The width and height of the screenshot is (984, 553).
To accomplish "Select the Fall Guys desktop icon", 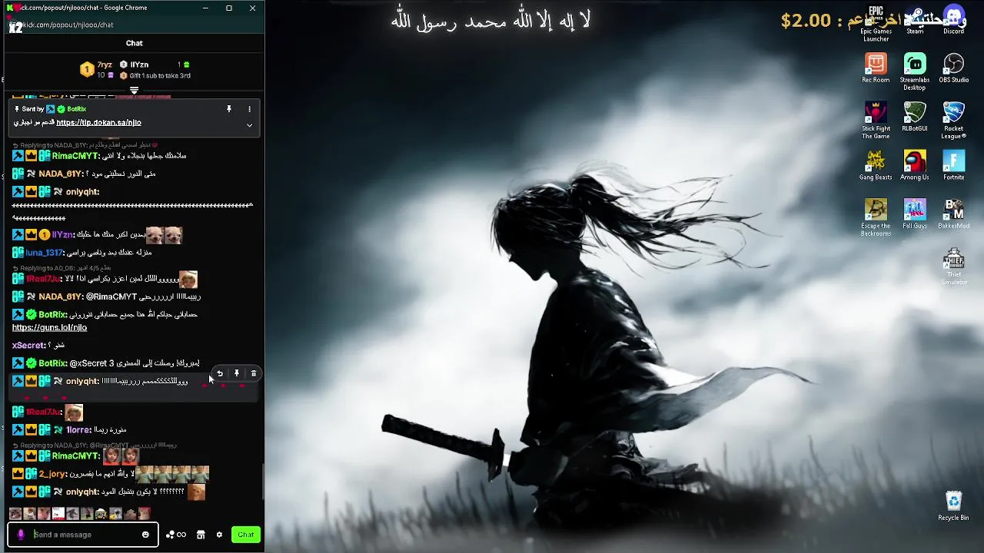I will pyautogui.click(x=915, y=214).
